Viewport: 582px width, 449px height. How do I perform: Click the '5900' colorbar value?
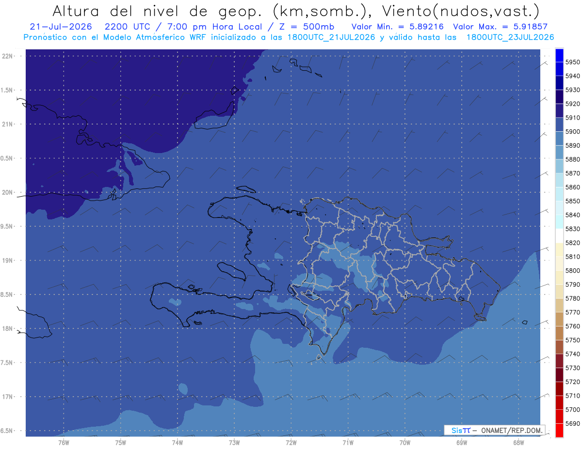pyautogui.click(x=573, y=132)
